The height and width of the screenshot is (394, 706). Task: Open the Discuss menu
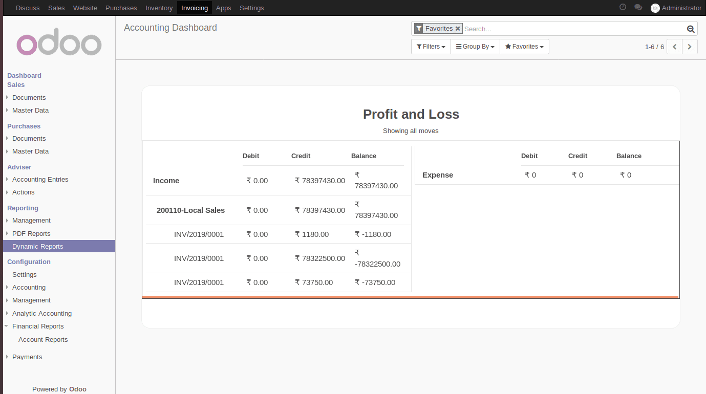click(x=28, y=8)
